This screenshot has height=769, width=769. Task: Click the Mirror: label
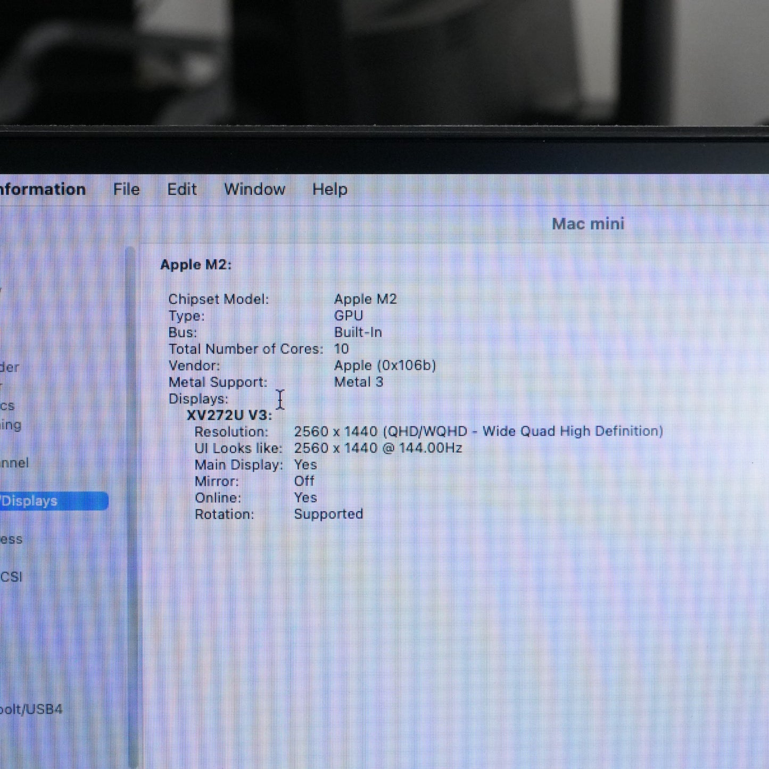click(x=217, y=482)
